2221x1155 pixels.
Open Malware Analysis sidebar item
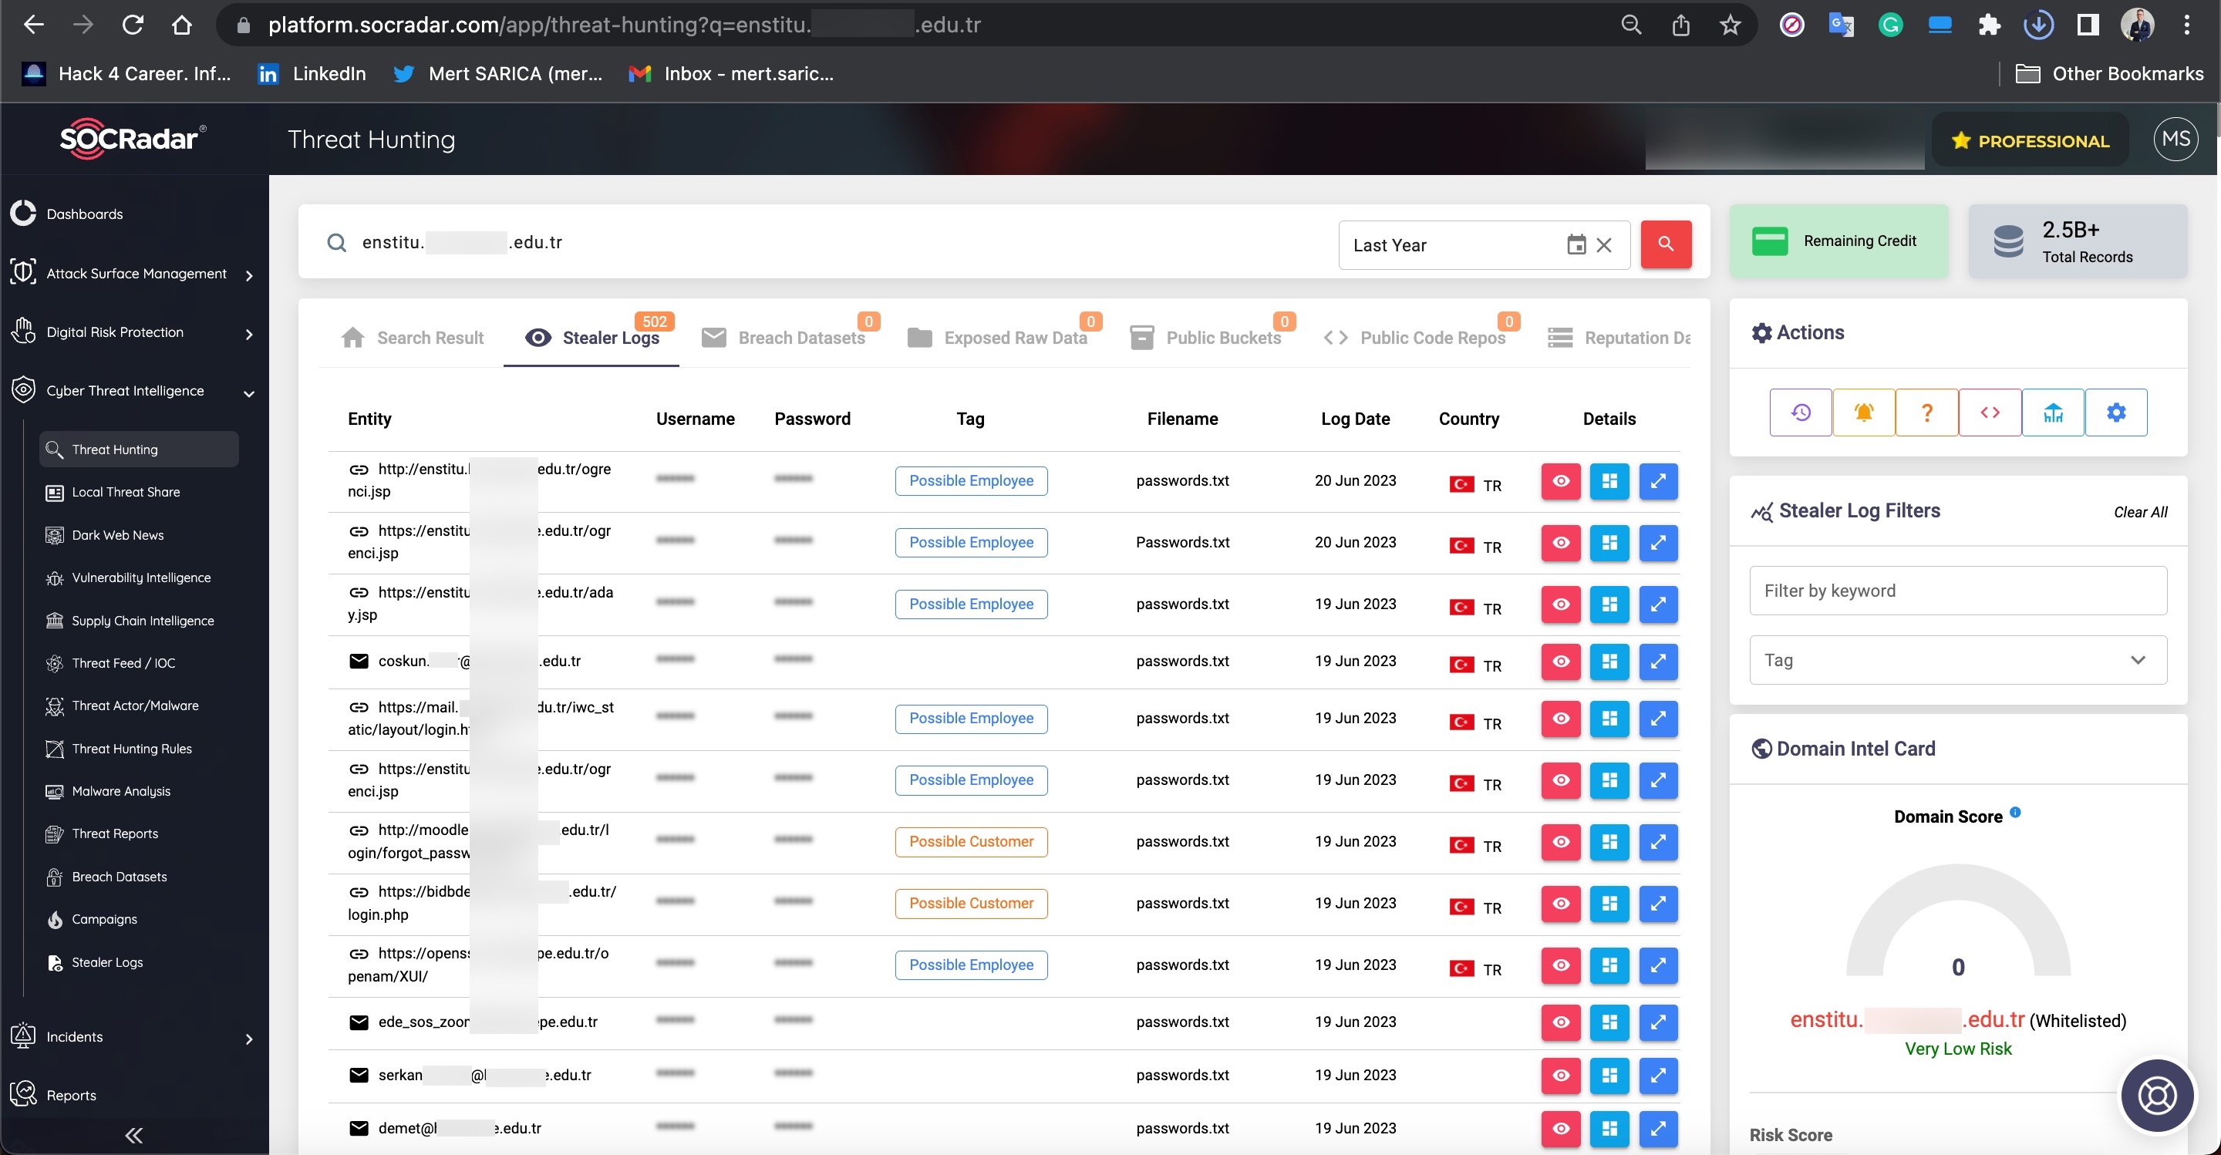click(x=121, y=790)
